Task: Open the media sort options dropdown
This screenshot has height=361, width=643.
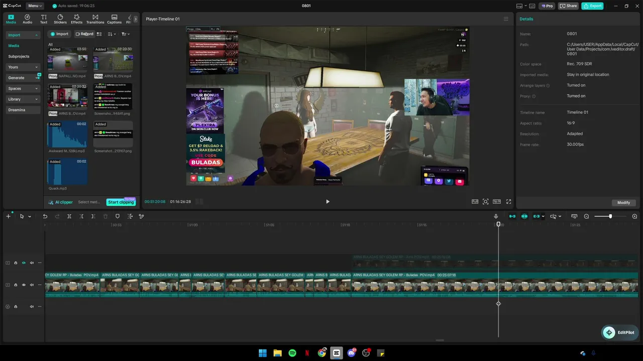Action: click(112, 34)
